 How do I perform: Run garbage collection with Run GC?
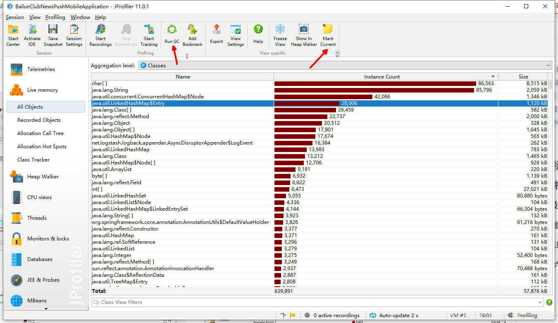tap(172, 34)
